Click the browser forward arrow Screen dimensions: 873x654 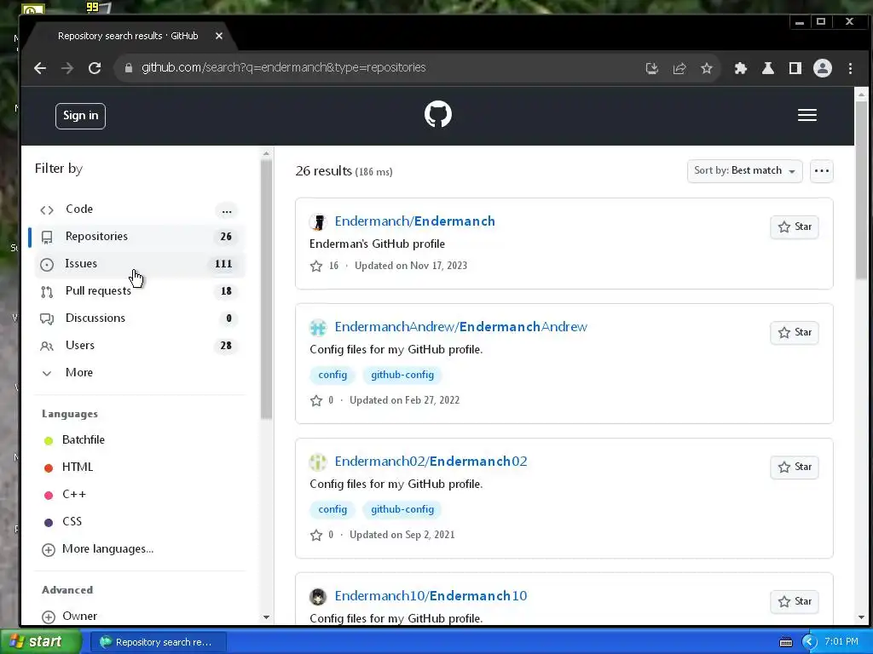[x=66, y=68]
